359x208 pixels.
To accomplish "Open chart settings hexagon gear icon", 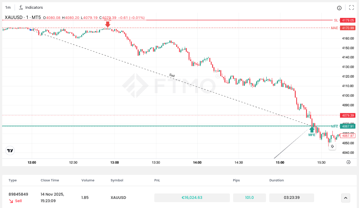I will (348, 162).
